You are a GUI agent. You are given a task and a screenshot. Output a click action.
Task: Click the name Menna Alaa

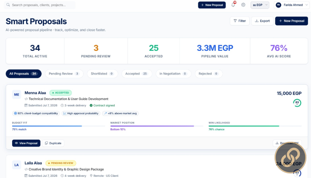[35, 93]
